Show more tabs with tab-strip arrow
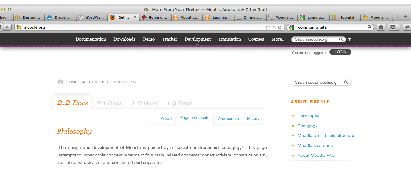 (x=398, y=17)
